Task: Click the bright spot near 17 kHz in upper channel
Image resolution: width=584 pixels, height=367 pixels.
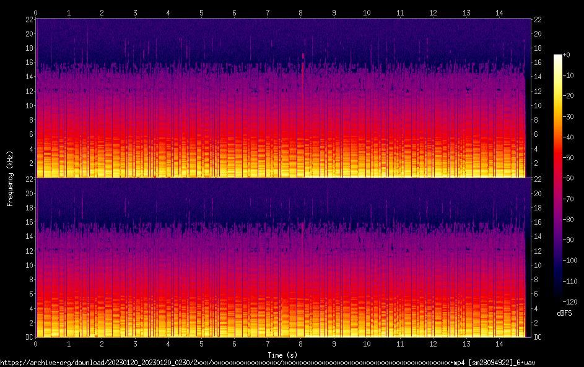Action: pyautogui.click(x=303, y=55)
